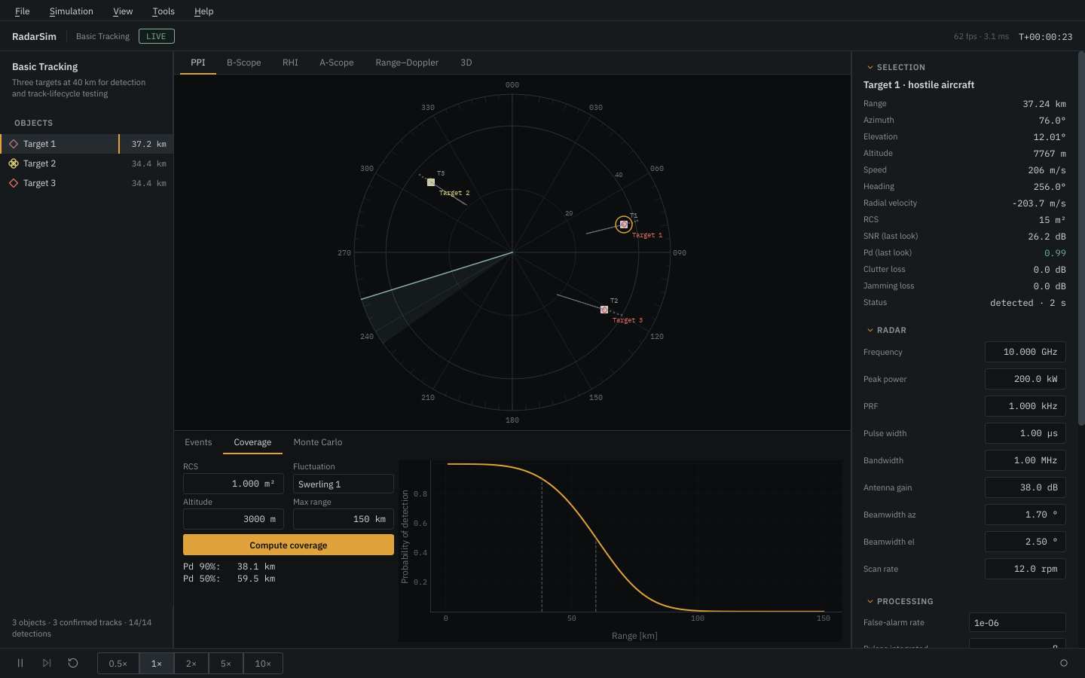This screenshot has width=1085, height=678.
Task: Switch to the B-Scope tab
Action: (244, 63)
